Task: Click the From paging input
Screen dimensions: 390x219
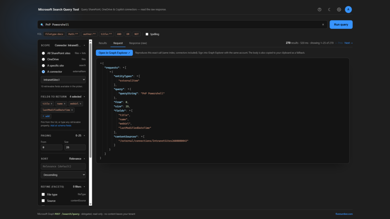Action: point(51,147)
